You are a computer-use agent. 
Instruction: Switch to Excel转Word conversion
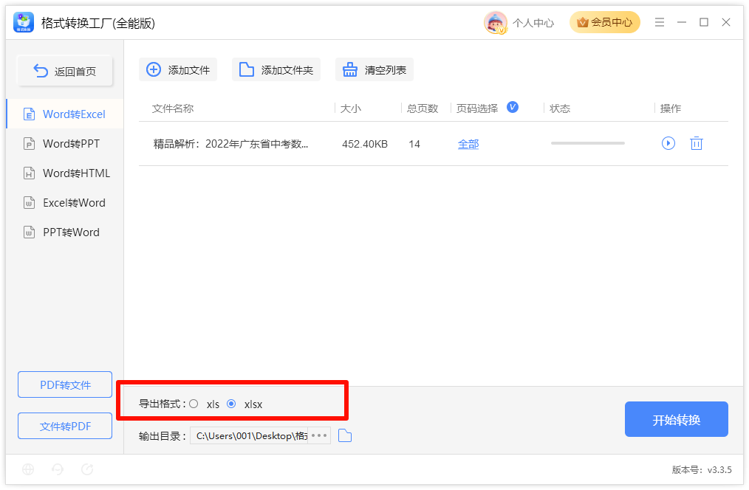(x=65, y=203)
